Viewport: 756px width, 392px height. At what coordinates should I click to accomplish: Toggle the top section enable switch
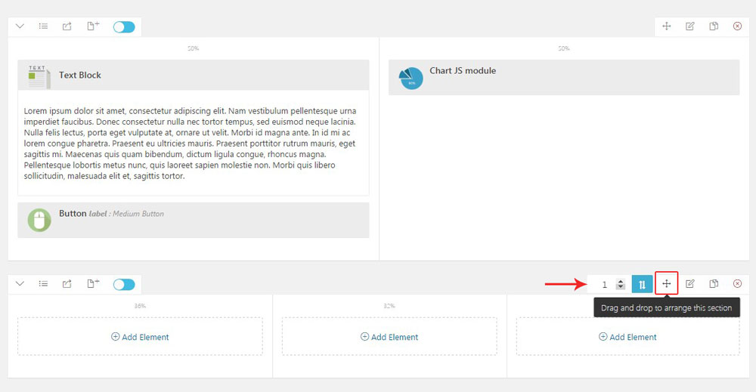point(124,27)
